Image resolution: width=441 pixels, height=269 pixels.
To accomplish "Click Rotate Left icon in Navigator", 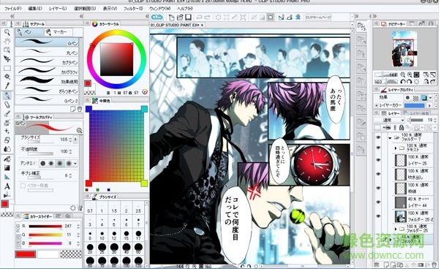I will 403,82.
